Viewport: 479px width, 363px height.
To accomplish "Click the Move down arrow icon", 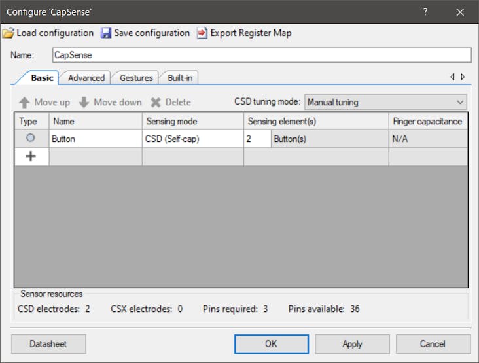I will (84, 102).
